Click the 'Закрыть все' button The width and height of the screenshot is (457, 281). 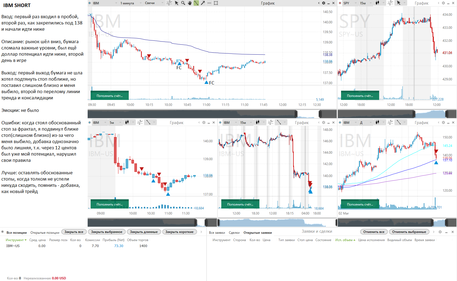(x=74, y=232)
